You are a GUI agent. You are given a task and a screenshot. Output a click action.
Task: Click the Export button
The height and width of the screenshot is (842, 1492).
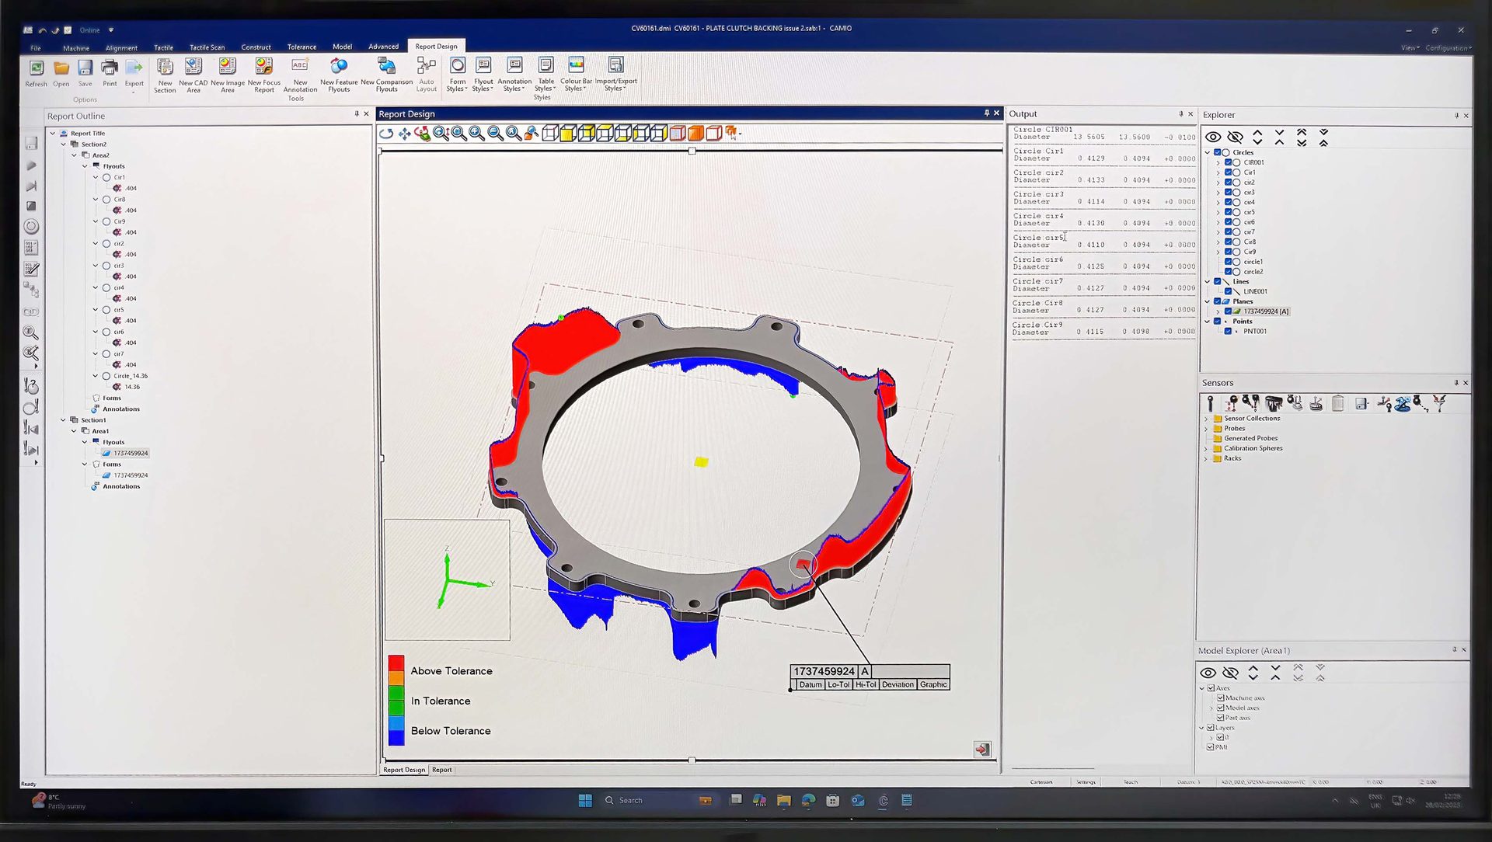coord(134,77)
